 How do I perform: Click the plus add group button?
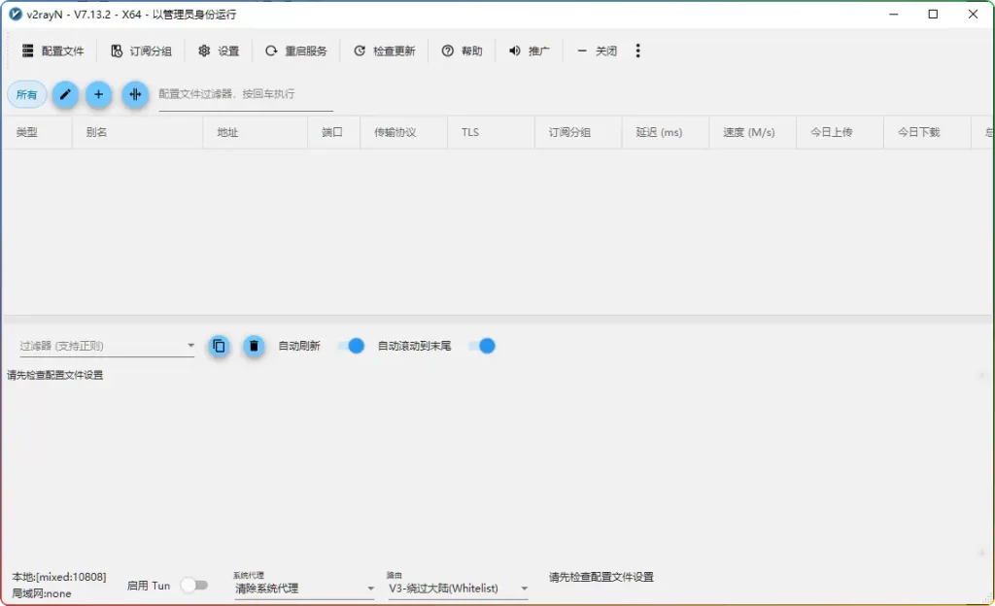click(98, 94)
